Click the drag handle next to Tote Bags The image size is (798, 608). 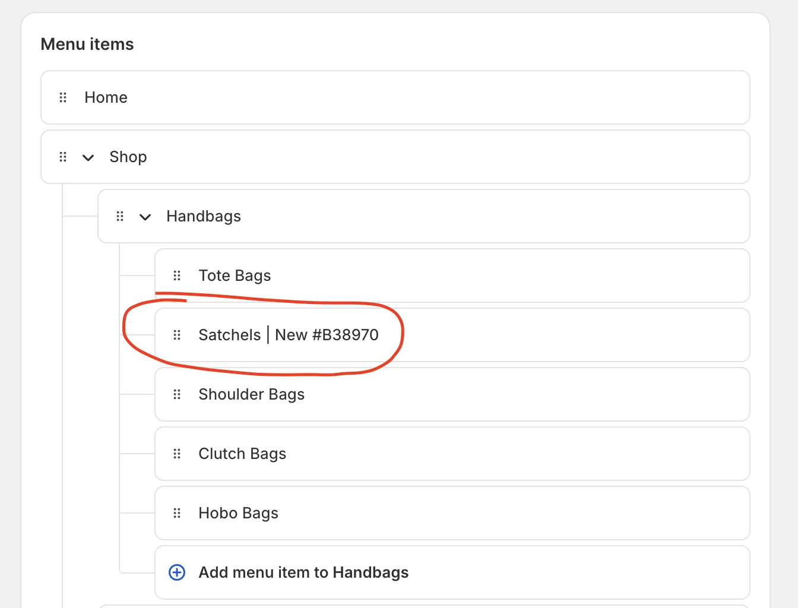pos(177,275)
